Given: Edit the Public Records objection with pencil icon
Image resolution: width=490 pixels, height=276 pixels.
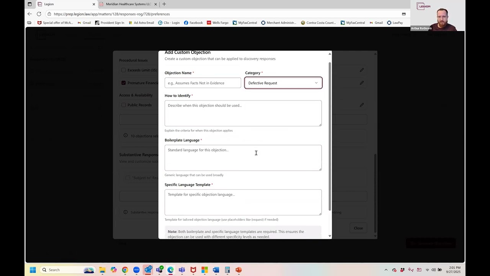Looking at the screenshot, I should coord(362,105).
